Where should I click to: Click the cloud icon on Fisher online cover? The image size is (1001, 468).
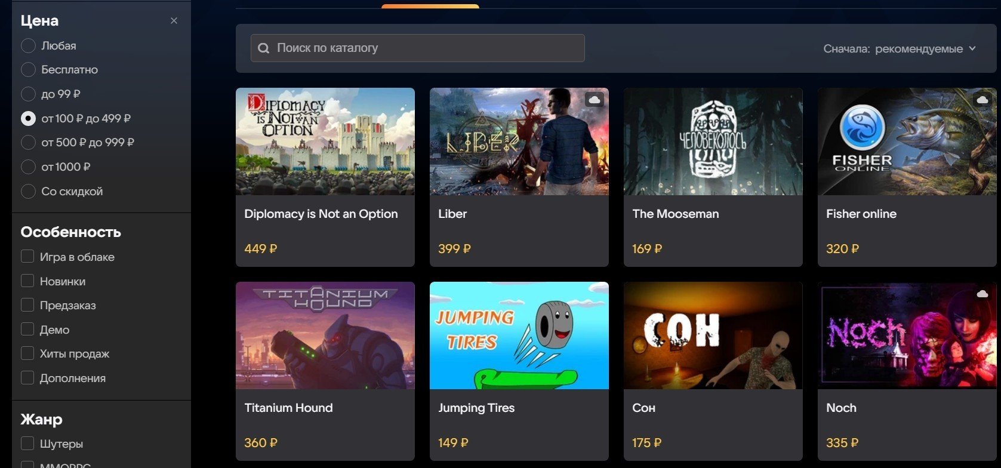coord(982,100)
